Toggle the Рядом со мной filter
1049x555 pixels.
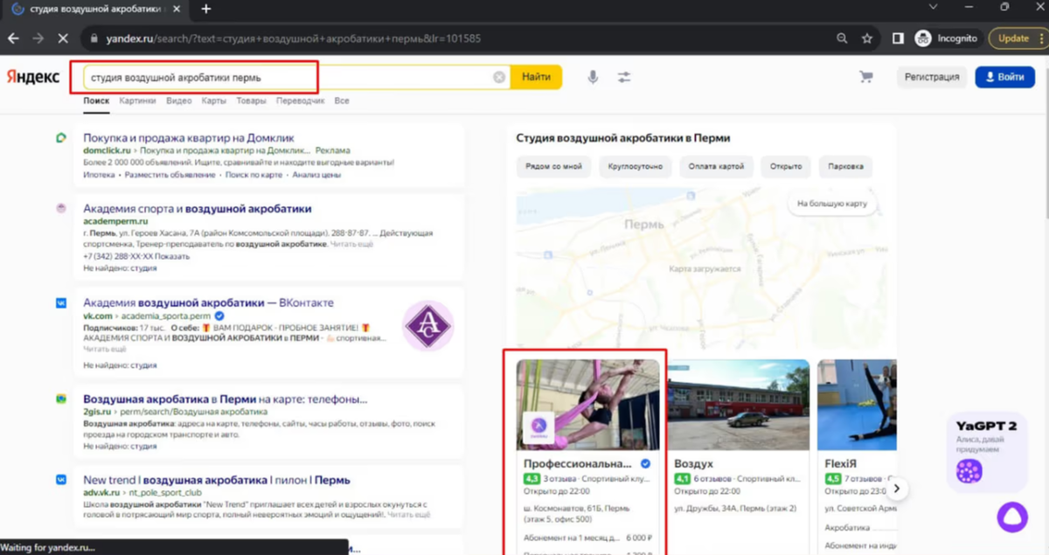(553, 166)
